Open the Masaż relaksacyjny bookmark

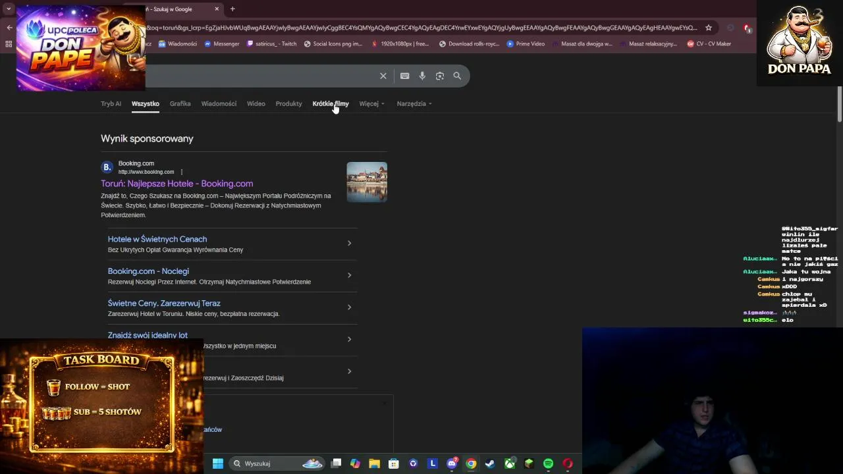pos(648,44)
